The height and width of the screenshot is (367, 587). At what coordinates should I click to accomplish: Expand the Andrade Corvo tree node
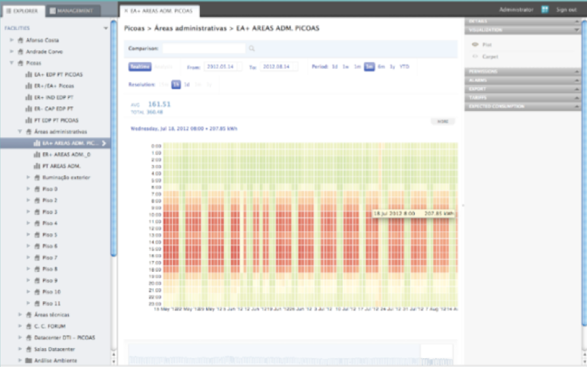(x=12, y=52)
